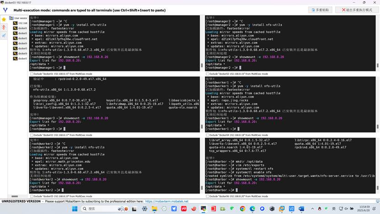Show hidden system tray icons chevron
Screen dimensions: 380x214
(312, 209)
